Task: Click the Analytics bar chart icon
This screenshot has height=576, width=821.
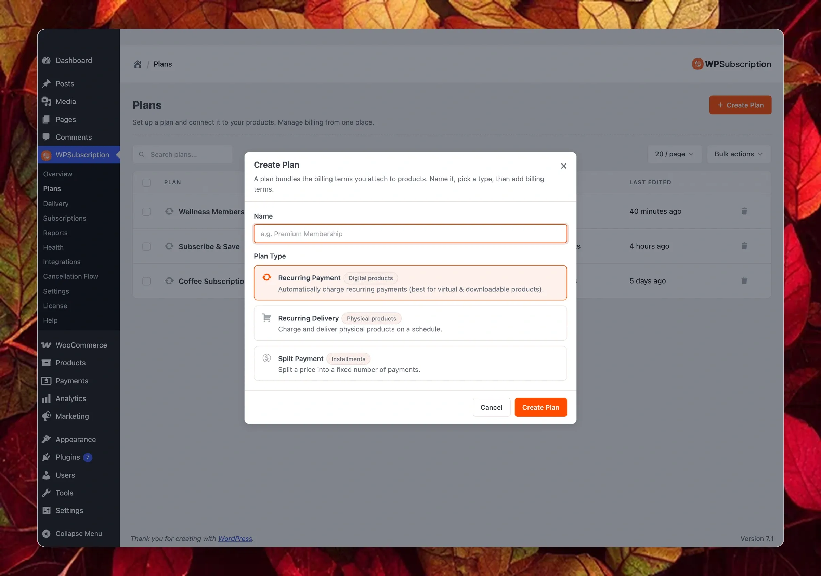Action: point(46,398)
